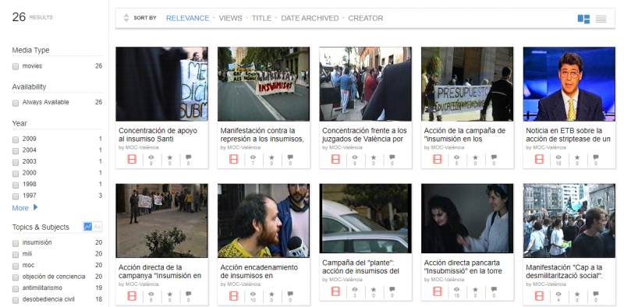The height and width of the screenshot is (307, 624).
Task: Open 'Noticia en ETB sobre la acción' title
Action: [x=568, y=135]
